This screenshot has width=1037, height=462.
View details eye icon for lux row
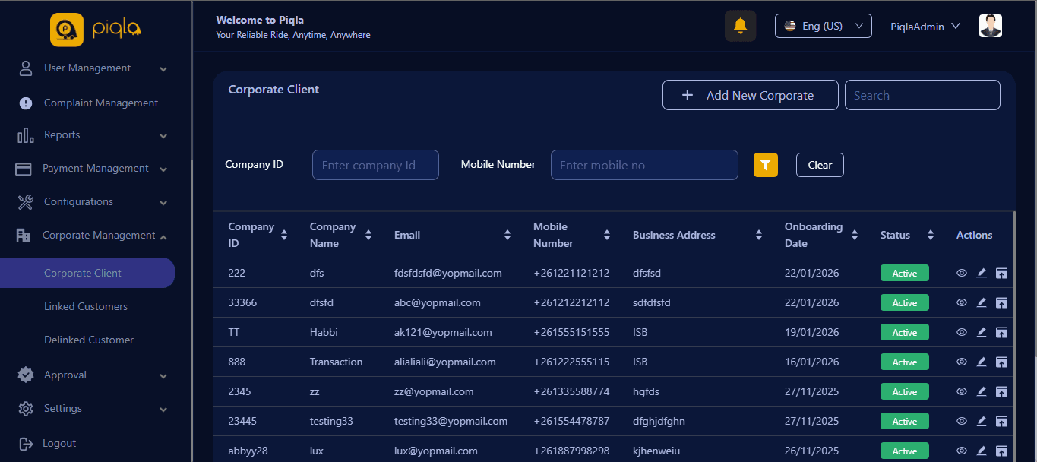962,451
